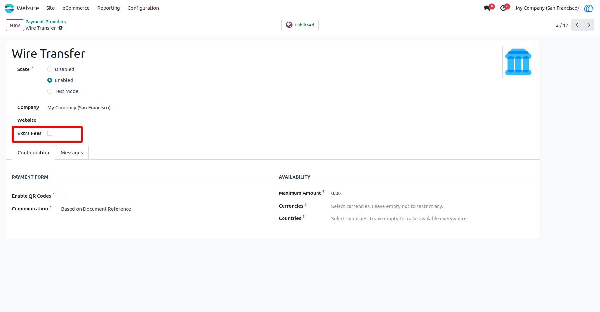This screenshot has width=600, height=312.
Task: Click the State help question mark
Action: coord(32,68)
